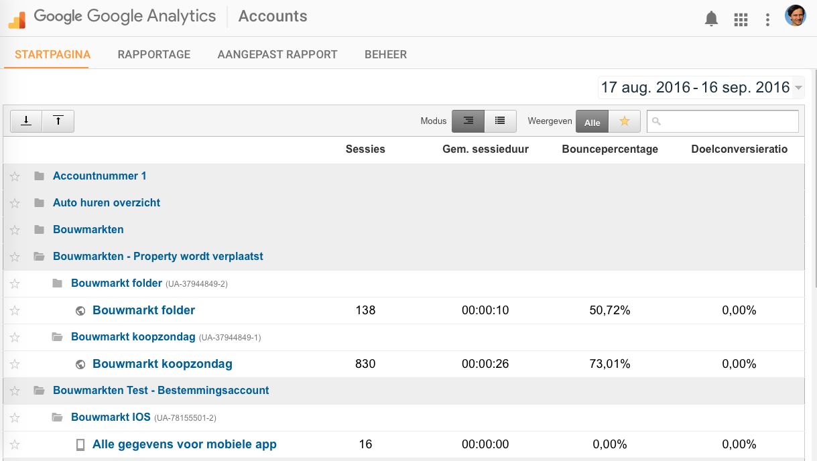Open the Accountnummer 1 account link
The height and width of the screenshot is (461, 817).
coord(100,176)
